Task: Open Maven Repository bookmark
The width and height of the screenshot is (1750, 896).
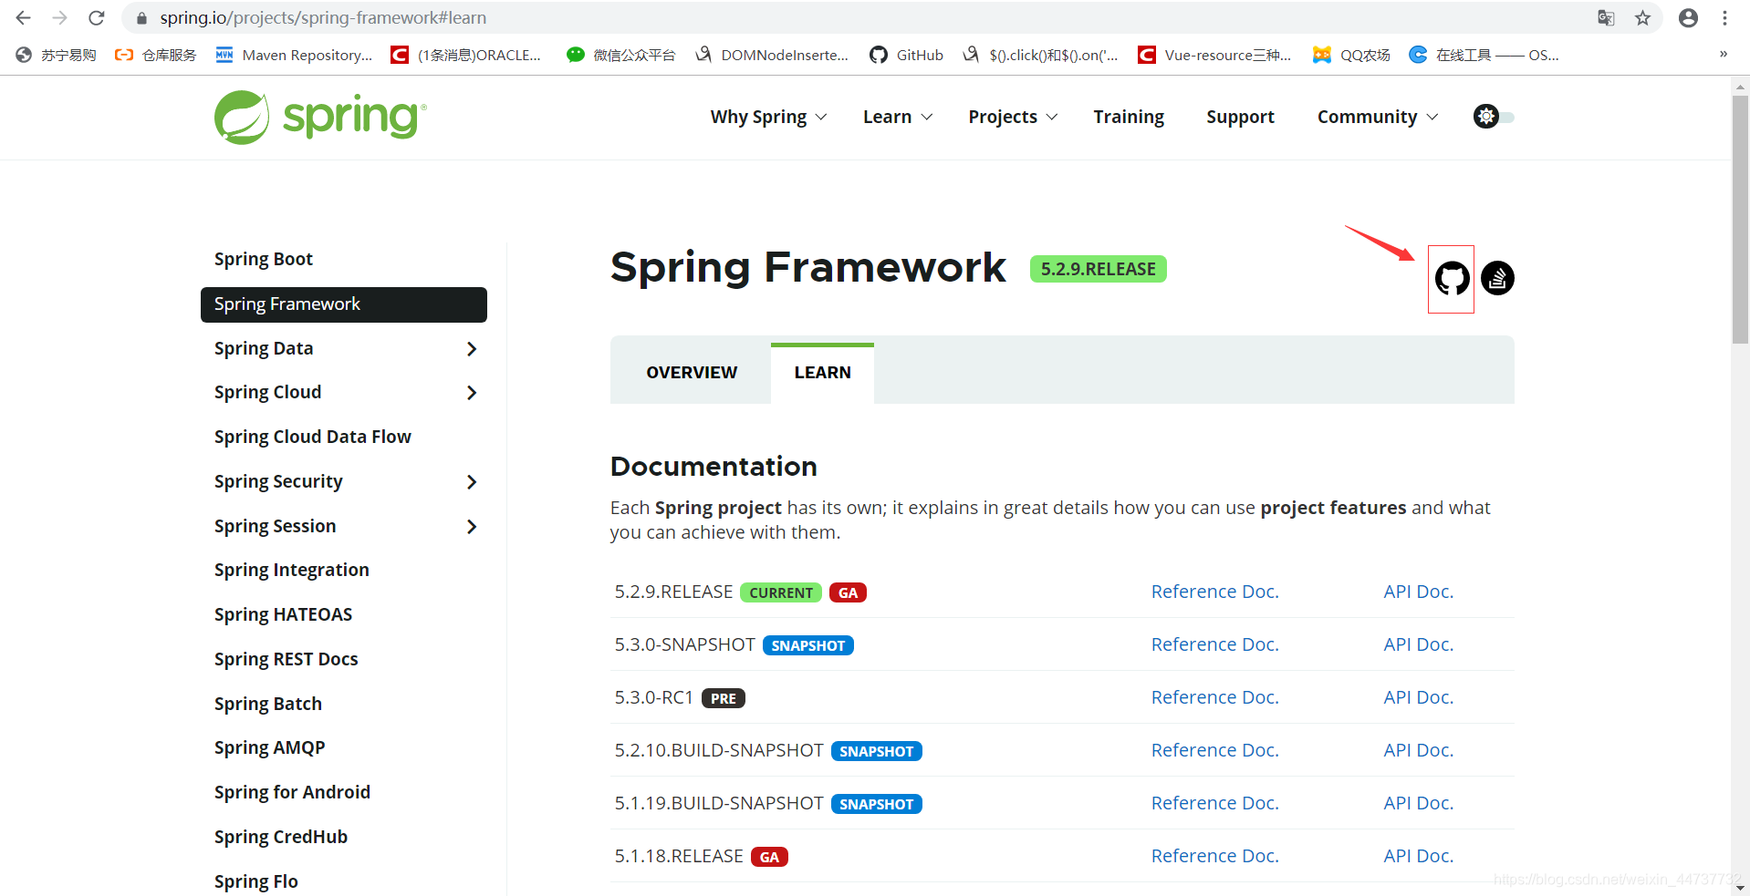Action: [x=294, y=55]
